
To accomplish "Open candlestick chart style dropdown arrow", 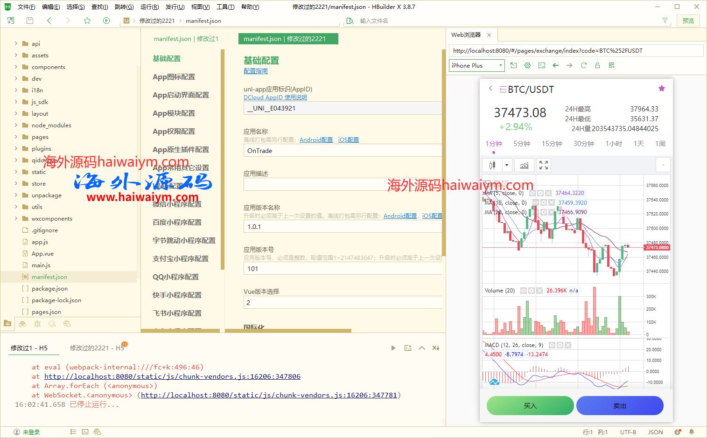I will 507,165.
